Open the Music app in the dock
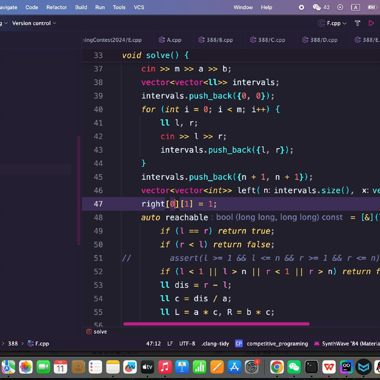Image resolution: width=380 pixels, height=380 pixels. 165,367
